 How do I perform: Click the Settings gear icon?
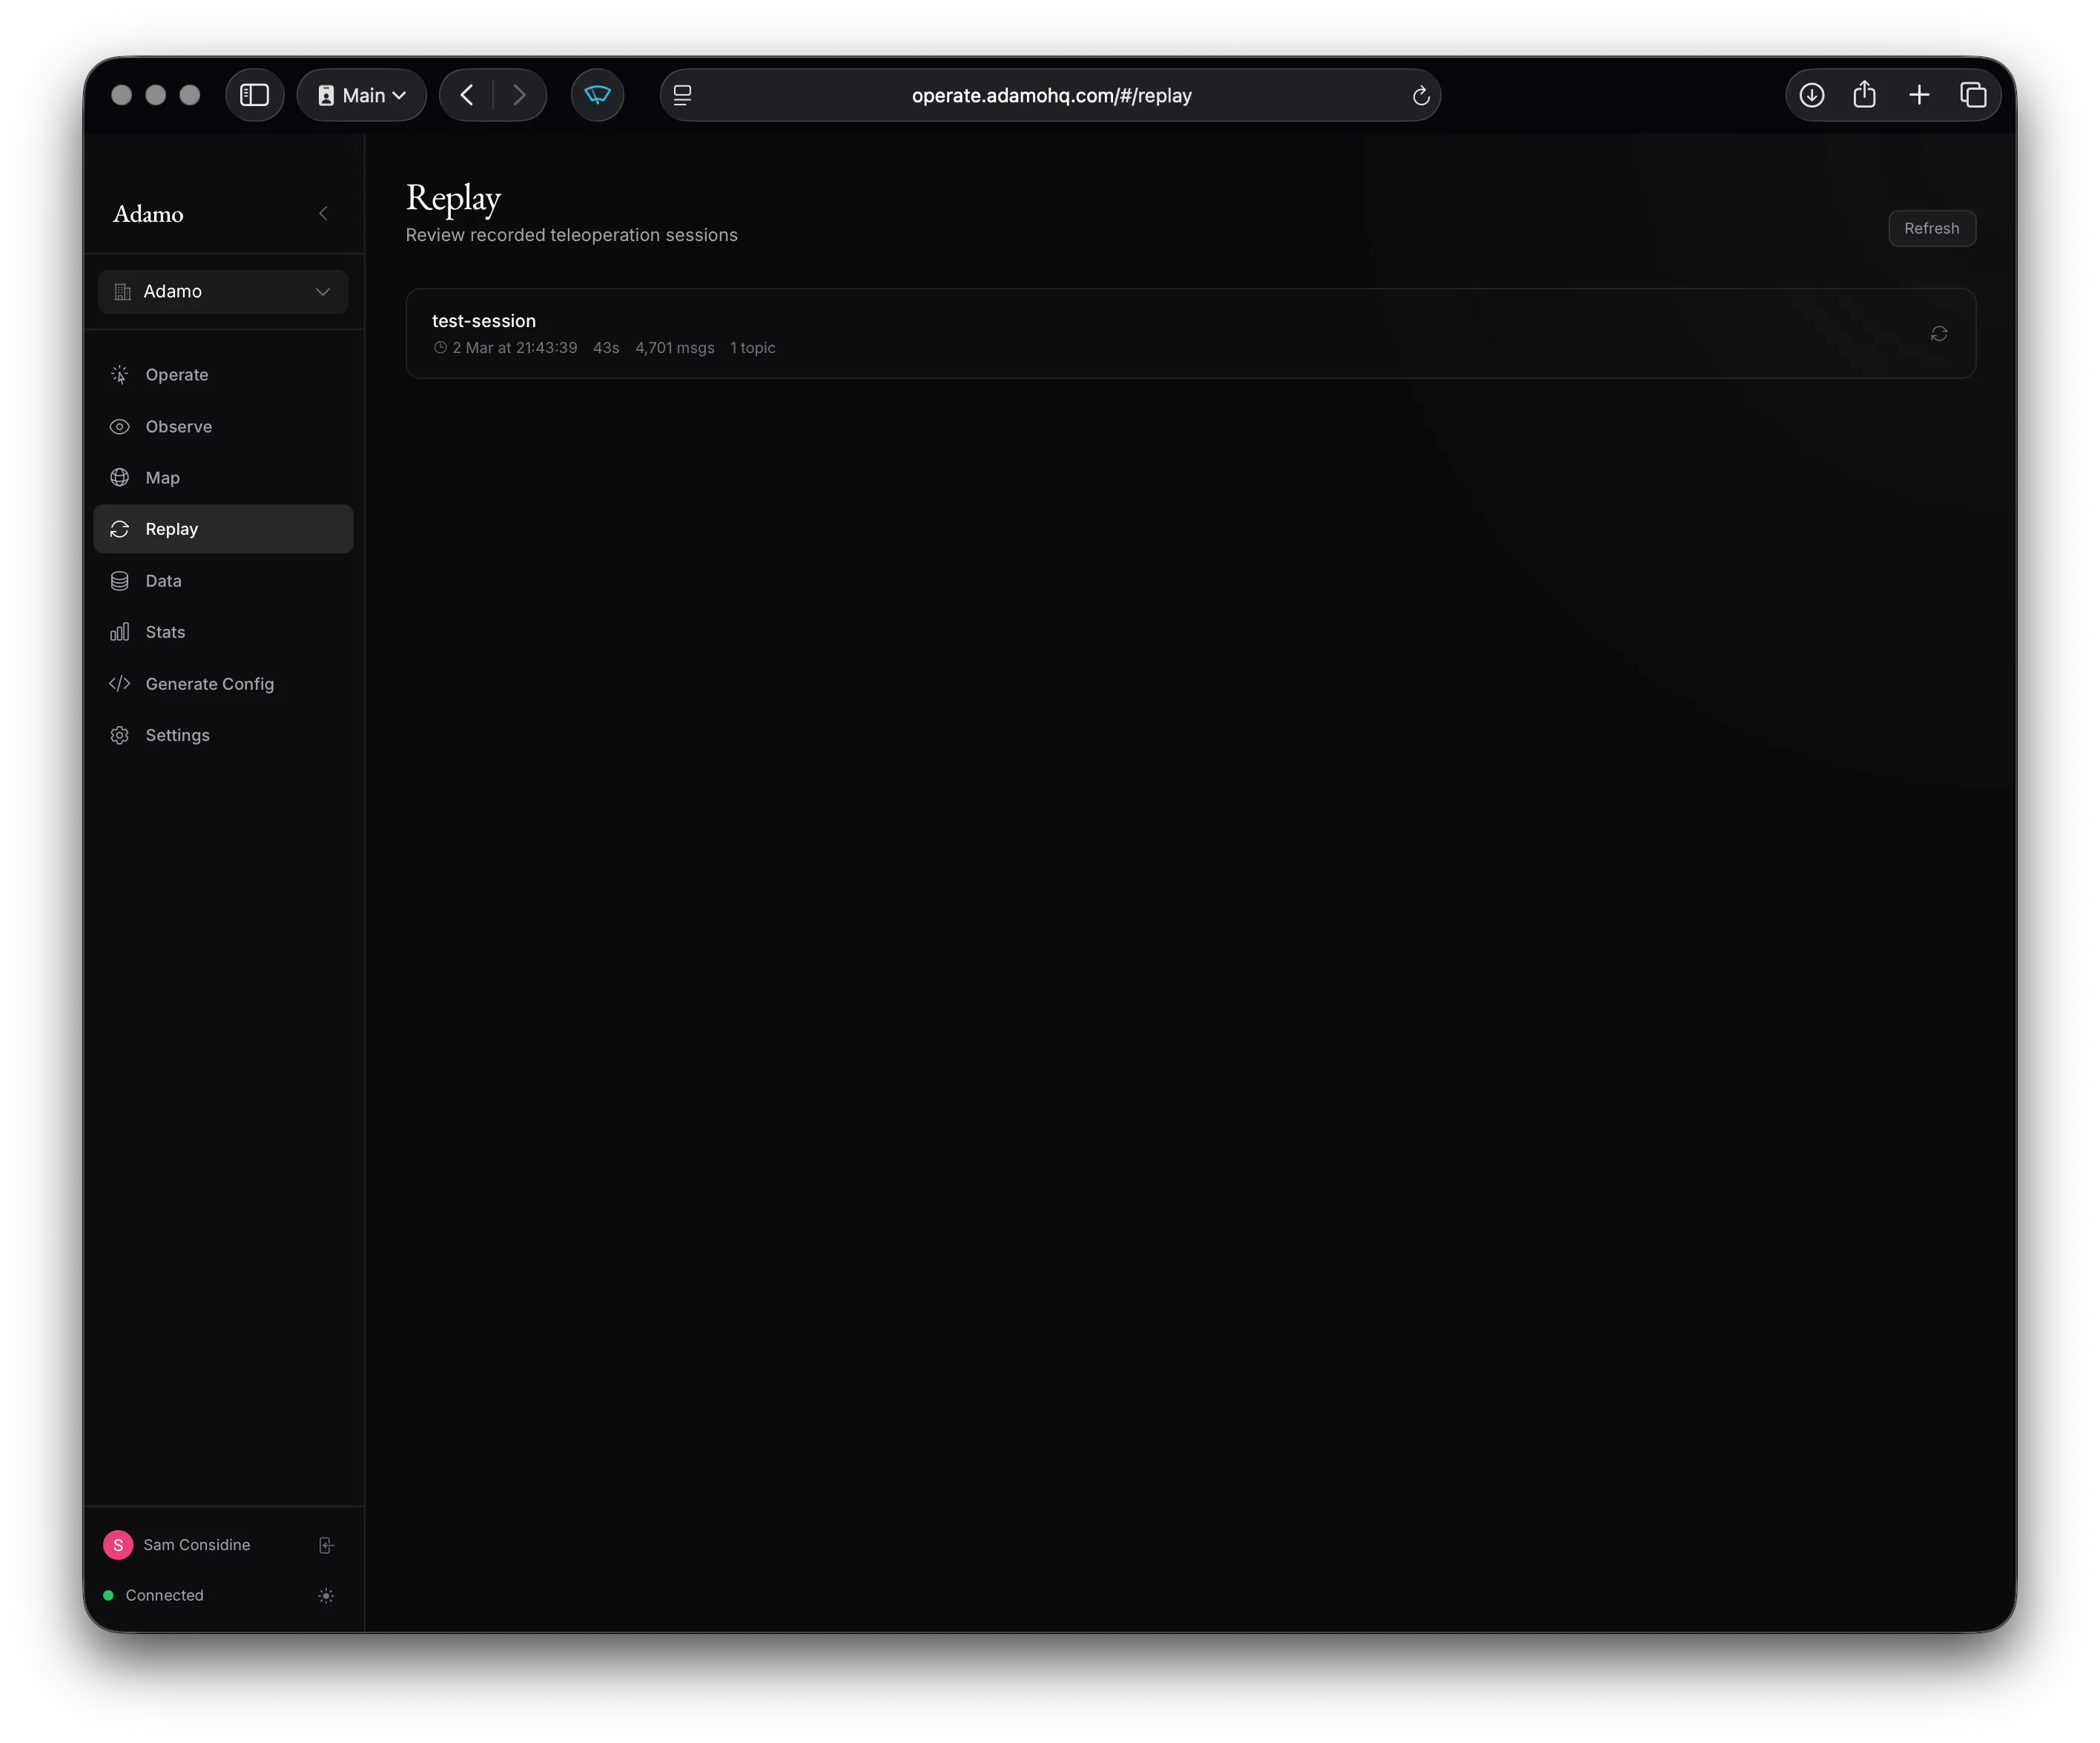pos(120,735)
